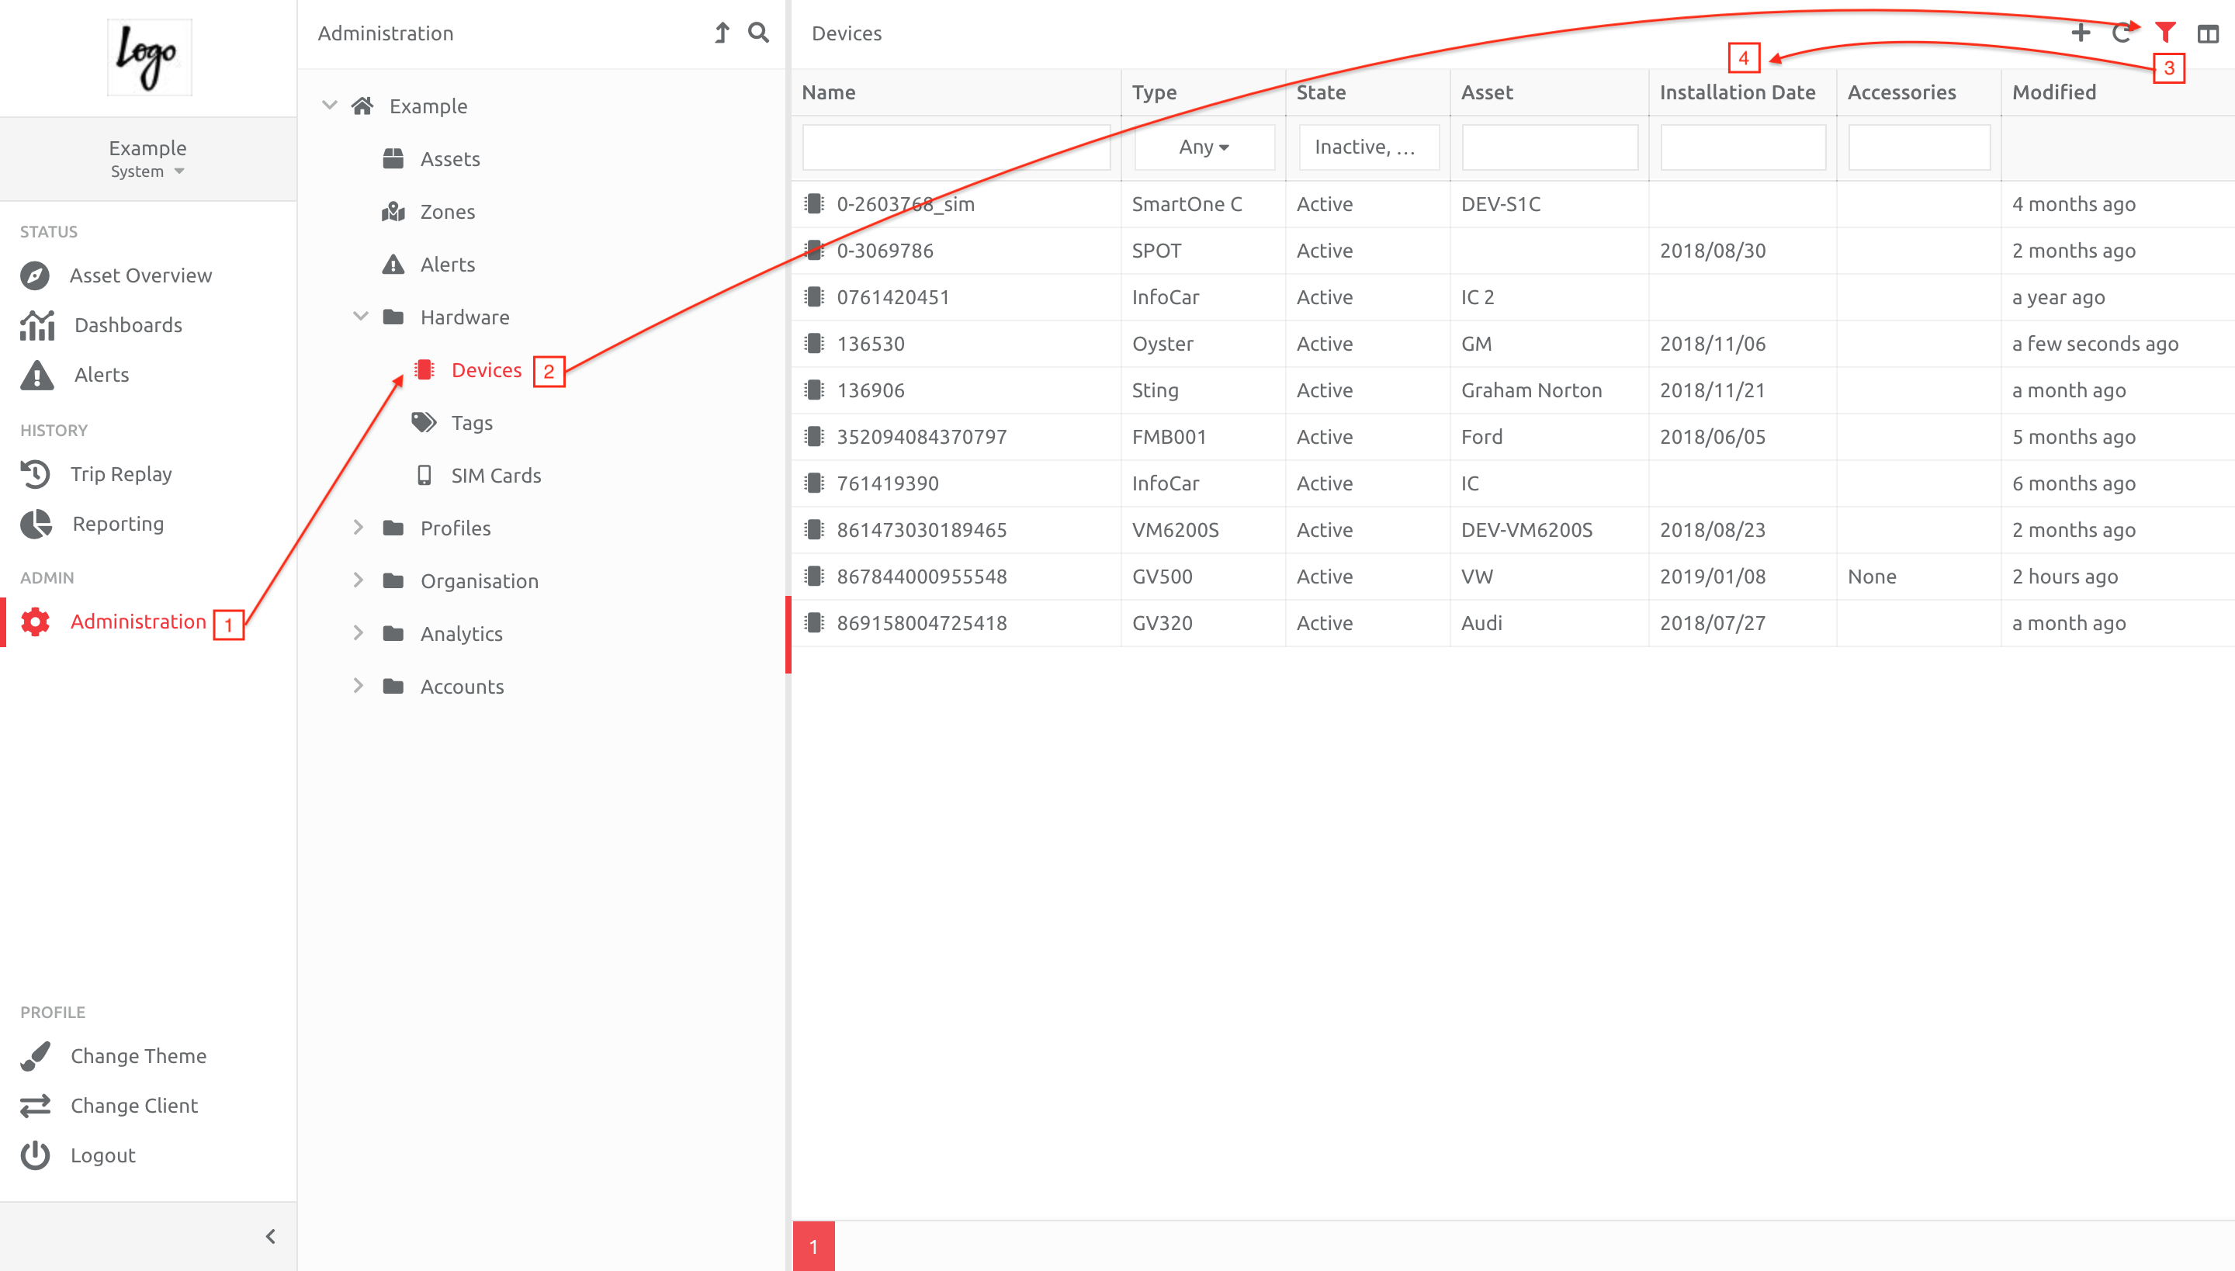Select SIM Cards under Hardware
The height and width of the screenshot is (1271, 2235).
click(x=496, y=475)
